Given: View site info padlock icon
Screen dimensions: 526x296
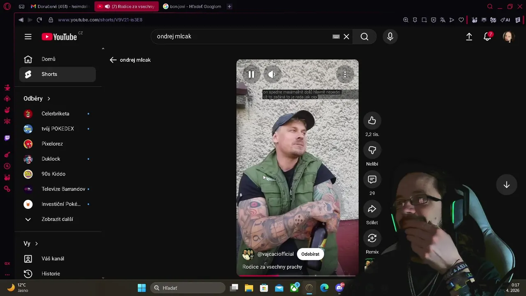Looking at the screenshot, I should click(51, 20).
